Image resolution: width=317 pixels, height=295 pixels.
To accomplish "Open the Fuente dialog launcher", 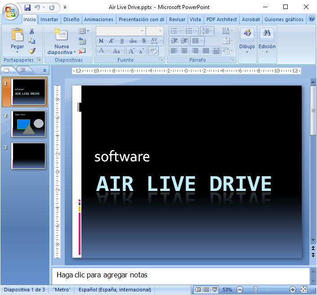I will coord(161,59).
